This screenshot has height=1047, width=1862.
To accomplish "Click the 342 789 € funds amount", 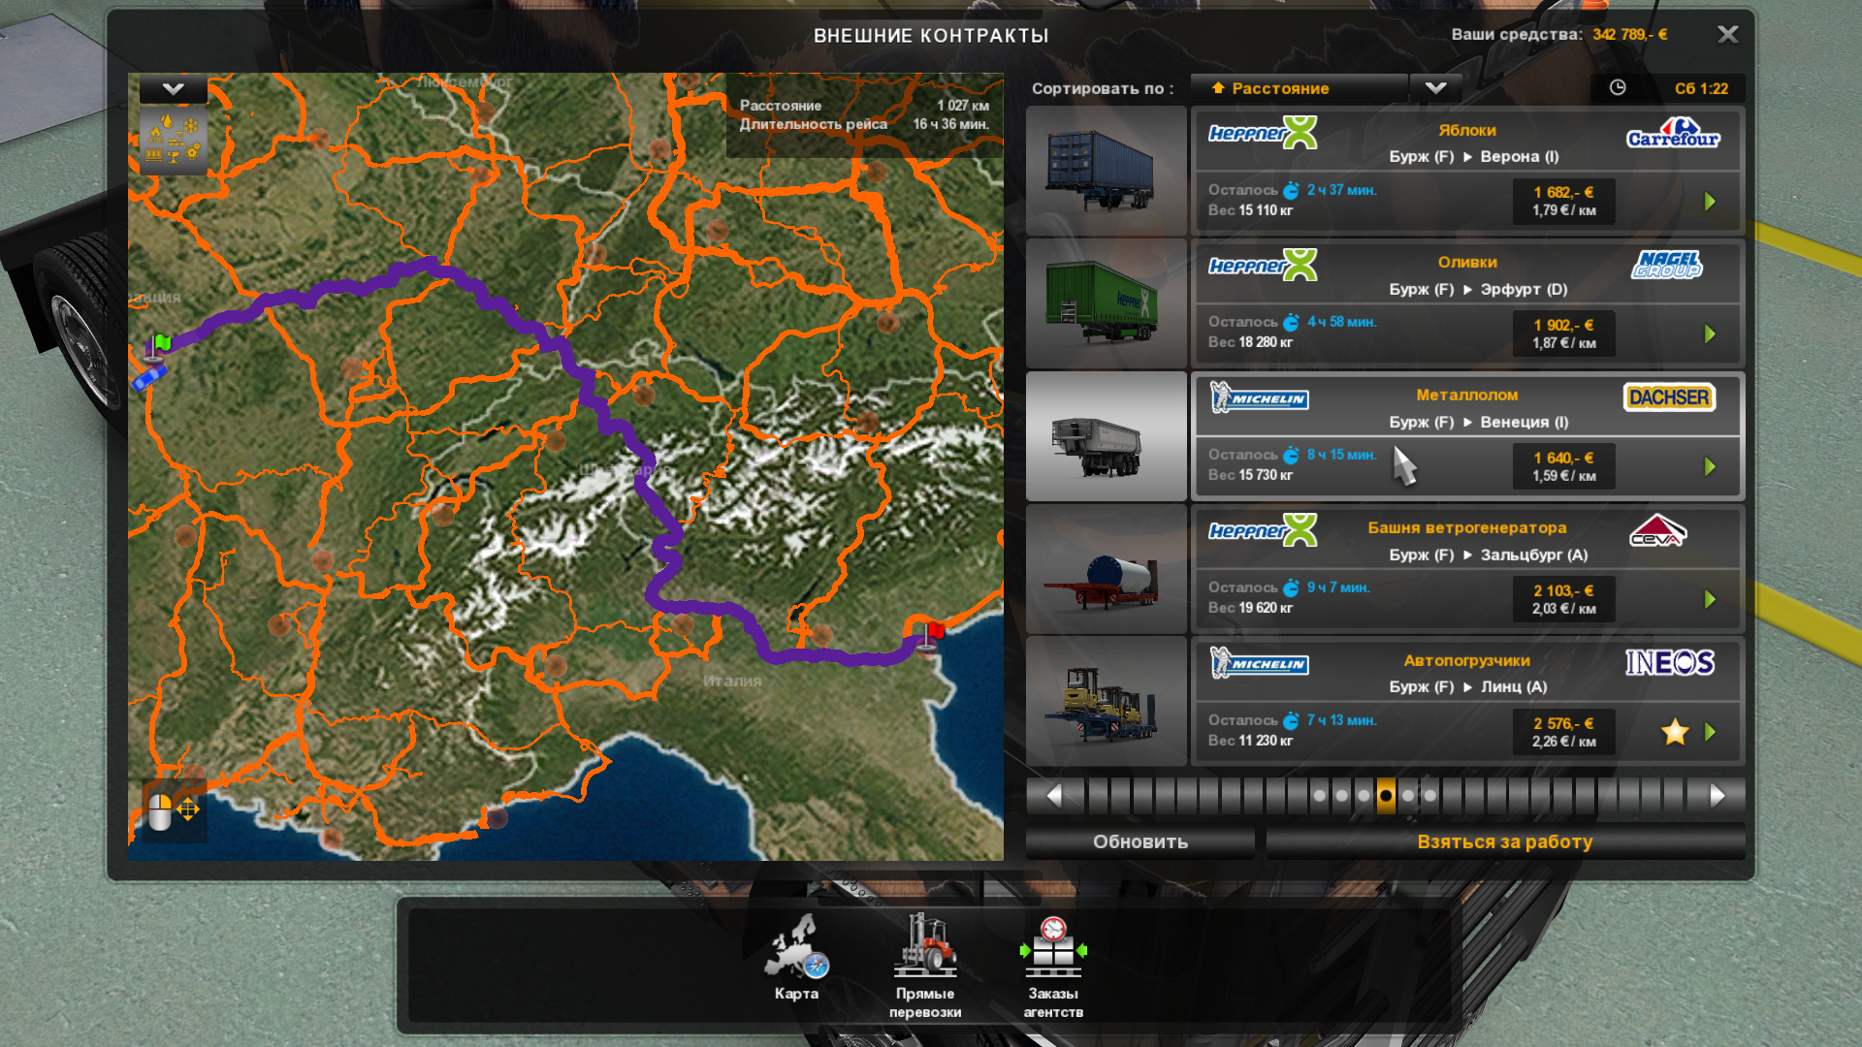I will coord(1629,35).
